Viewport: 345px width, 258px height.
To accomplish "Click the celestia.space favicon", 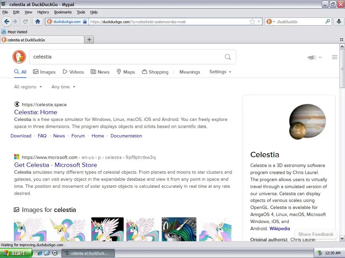I will coord(17,104).
